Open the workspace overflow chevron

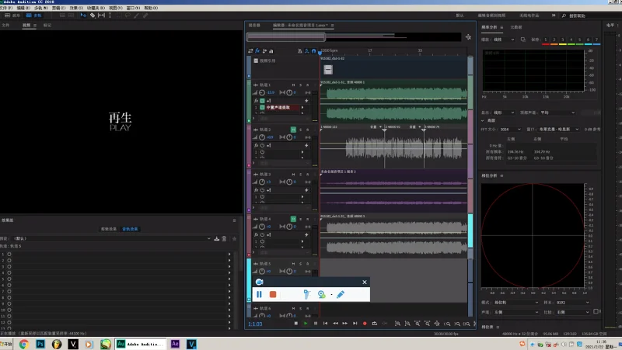click(x=554, y=16)
